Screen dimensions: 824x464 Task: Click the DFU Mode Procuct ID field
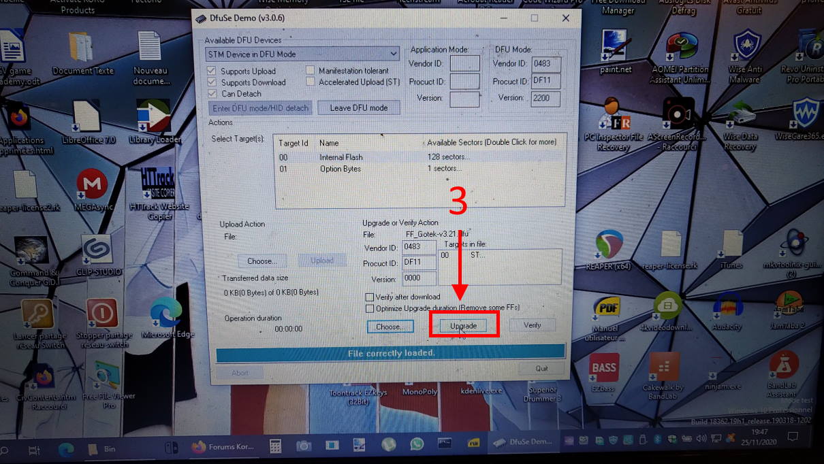pos(546,81)
